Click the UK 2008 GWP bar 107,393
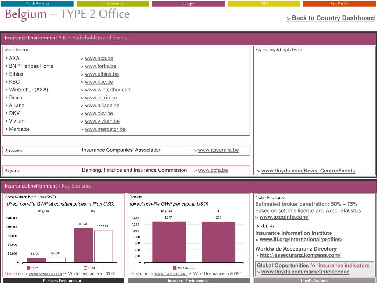Screen dimensions: 377x283 tap(103, 247)
